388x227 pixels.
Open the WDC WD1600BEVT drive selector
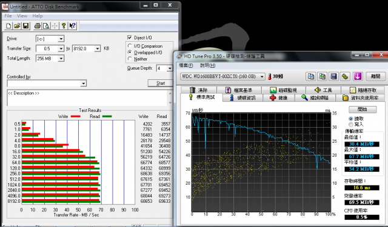click(x=222, y=76)
